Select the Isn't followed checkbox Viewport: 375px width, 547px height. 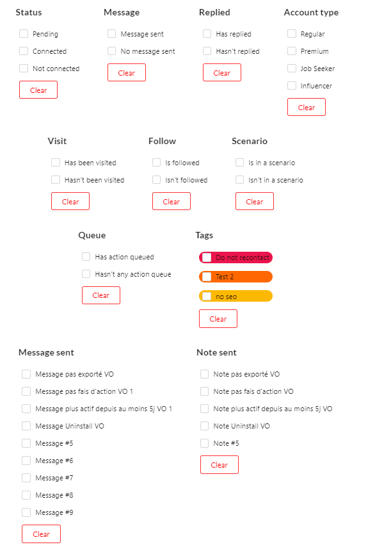(157, 180)
